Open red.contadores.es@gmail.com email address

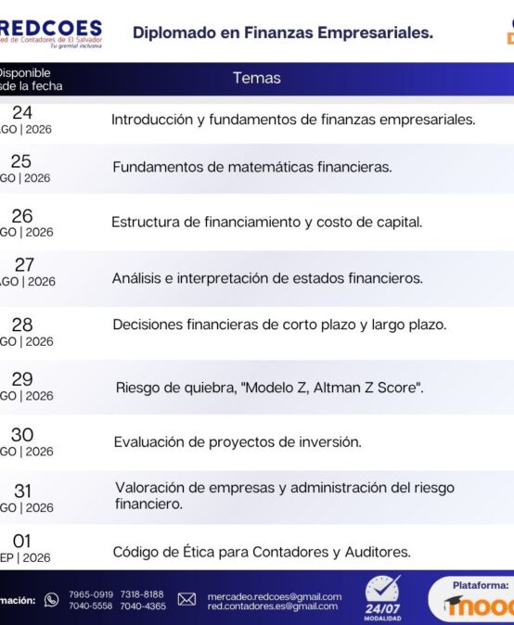coord(273,606)
